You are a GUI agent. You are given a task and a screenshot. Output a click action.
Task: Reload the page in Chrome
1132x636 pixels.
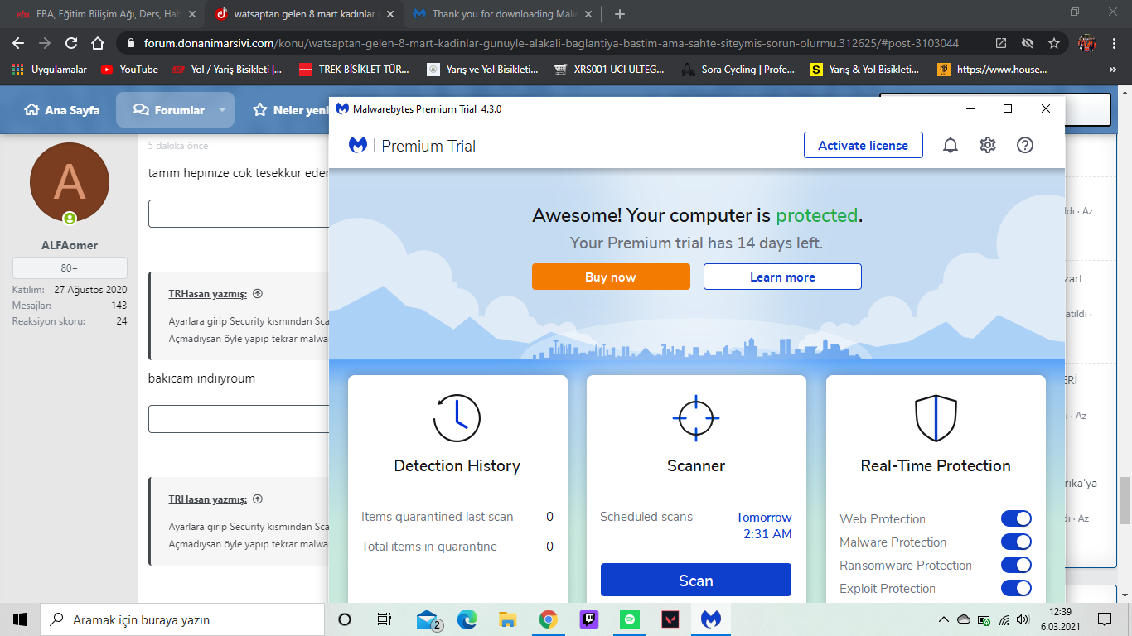(x=71, y=43)
